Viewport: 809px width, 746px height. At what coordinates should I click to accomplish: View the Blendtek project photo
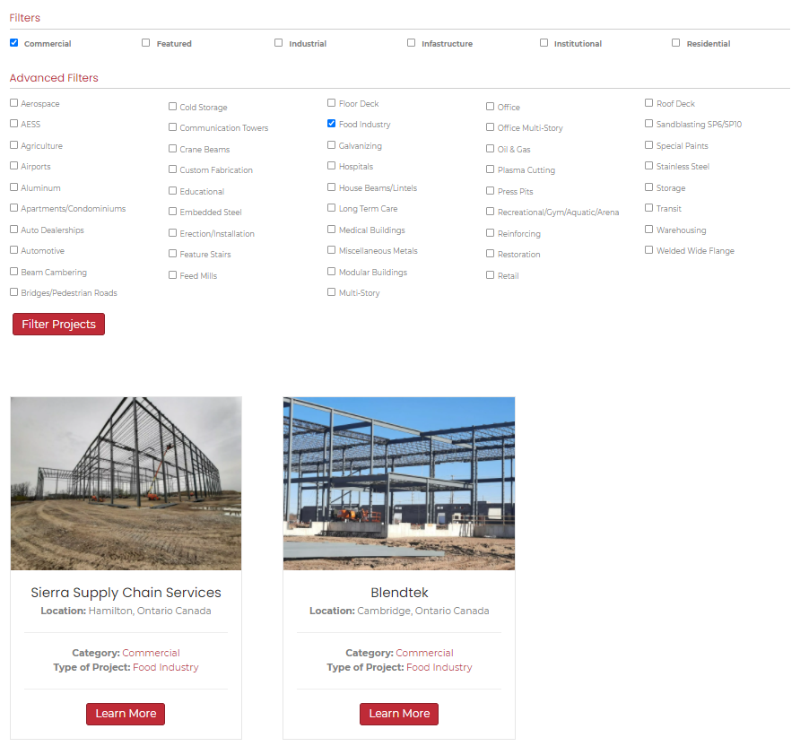click(399, 483)
